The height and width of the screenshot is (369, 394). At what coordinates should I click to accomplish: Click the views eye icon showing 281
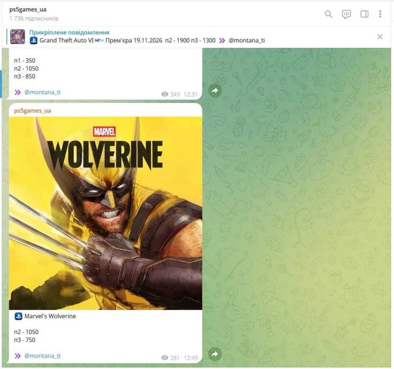(164, 358)
